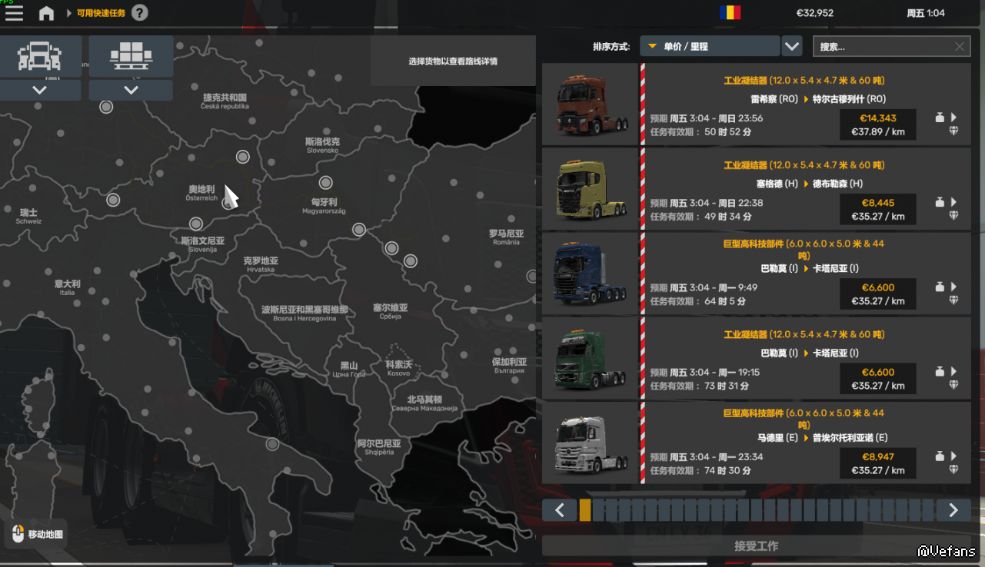Open the hamburger main menu

[13, 13]
